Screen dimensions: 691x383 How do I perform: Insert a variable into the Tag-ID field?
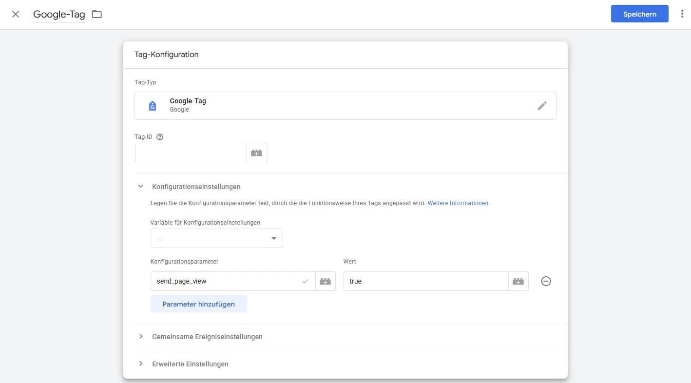256,152
